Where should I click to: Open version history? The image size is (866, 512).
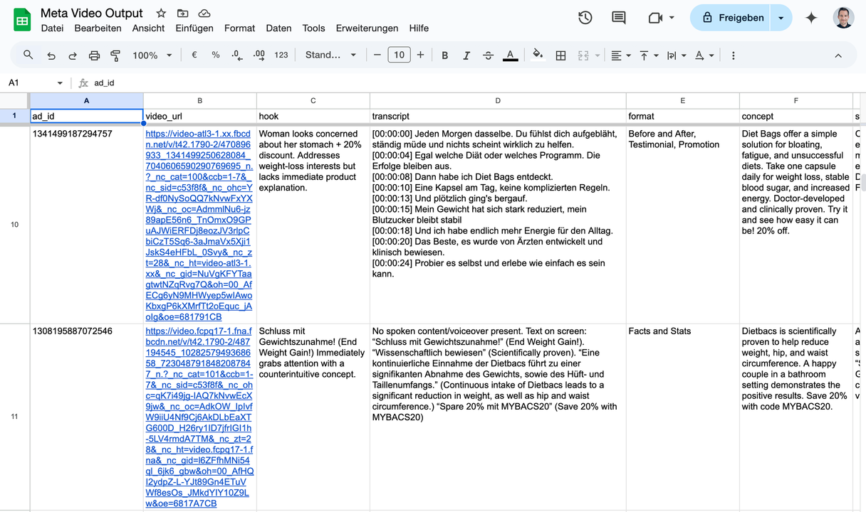point(585,17)
